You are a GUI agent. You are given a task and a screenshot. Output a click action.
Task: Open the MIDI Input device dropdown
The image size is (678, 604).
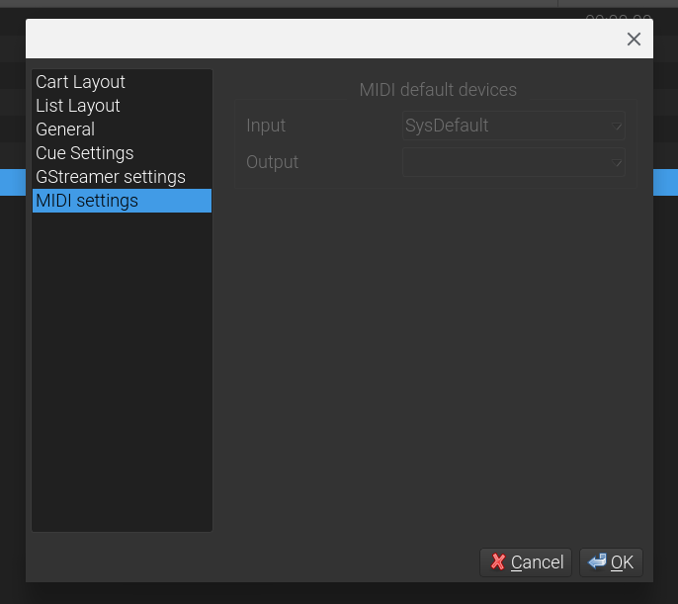[514, 126]
